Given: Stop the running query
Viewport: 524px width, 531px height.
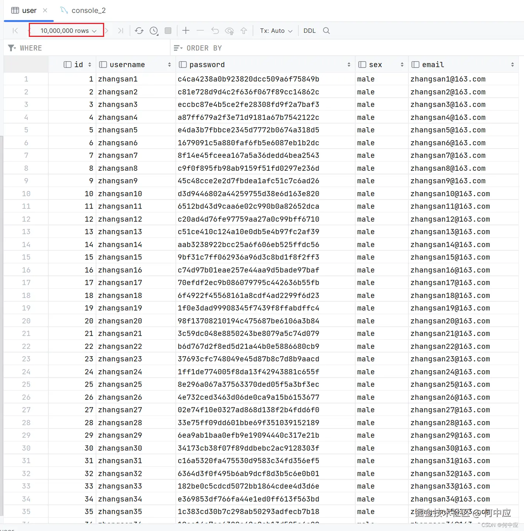Looking at the screenshot, I should pos(168,31).
